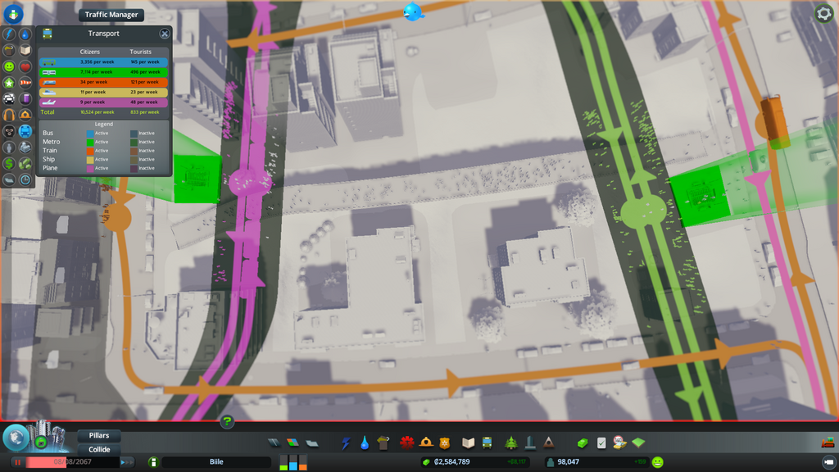Close the Transport panel
Viewport: 839px width, 472px height.
[164, 34]
